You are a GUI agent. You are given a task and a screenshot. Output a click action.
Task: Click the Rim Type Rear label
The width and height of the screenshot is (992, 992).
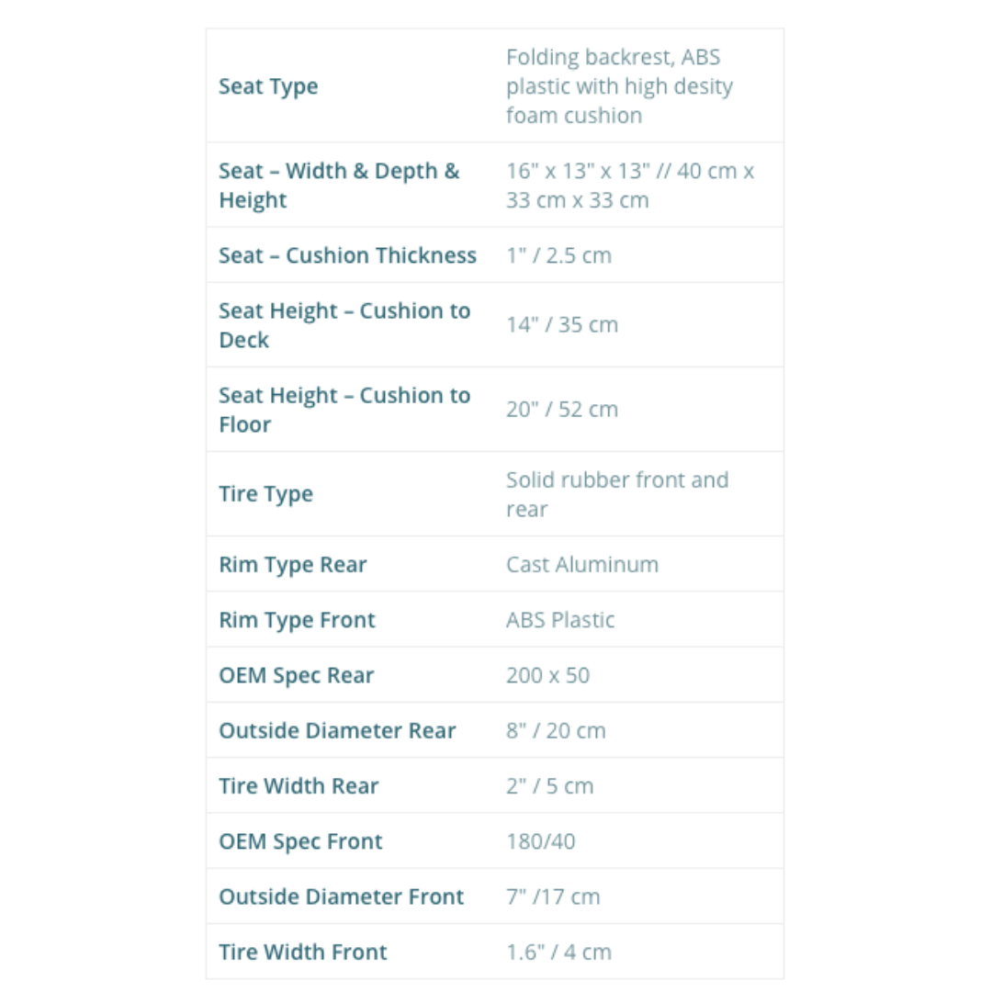[292, 565]
